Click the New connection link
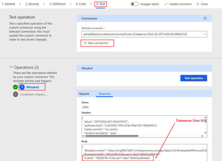The image size is (222, 161). point(98,43)
